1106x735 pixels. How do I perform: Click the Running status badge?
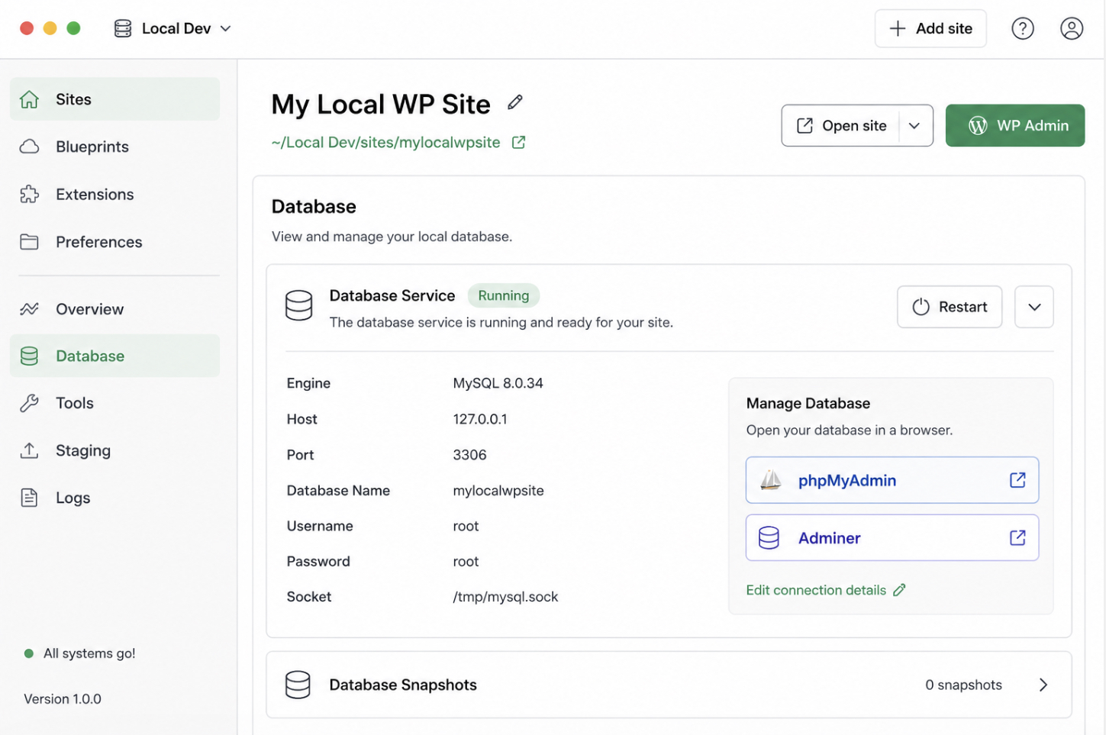click(x=504, y=295)
